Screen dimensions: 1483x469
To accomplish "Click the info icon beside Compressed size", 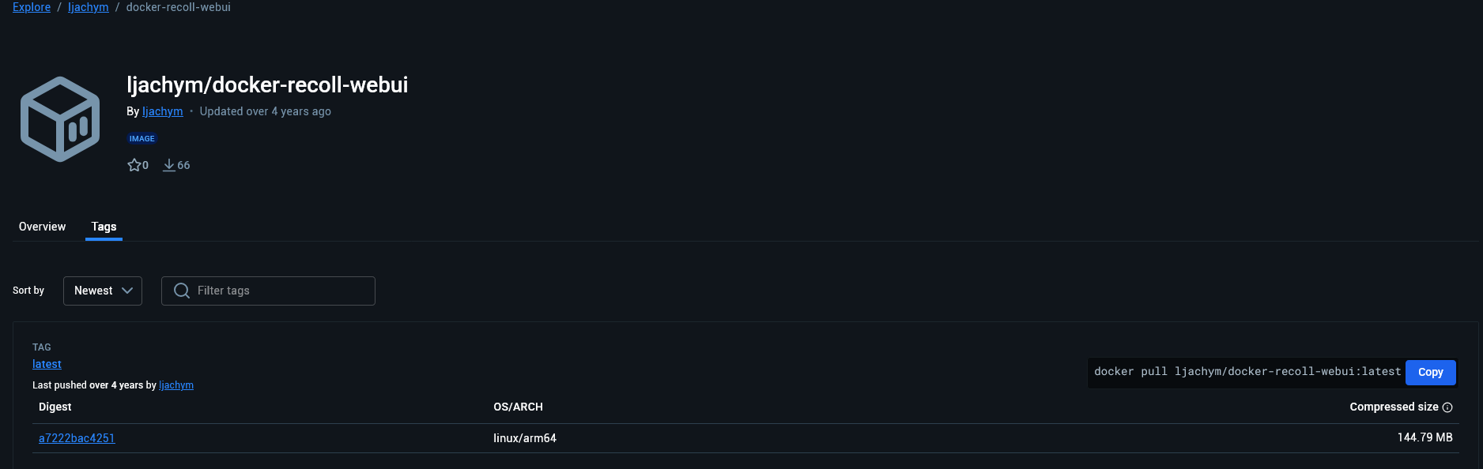I will tap(1447, 407).
